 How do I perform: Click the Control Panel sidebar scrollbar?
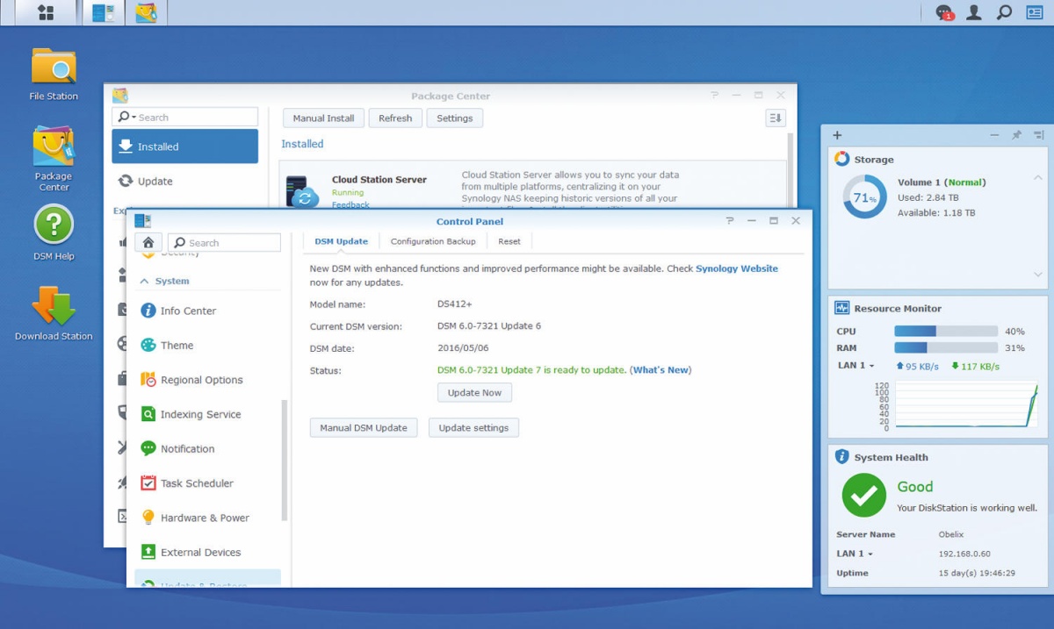point(284,461)
